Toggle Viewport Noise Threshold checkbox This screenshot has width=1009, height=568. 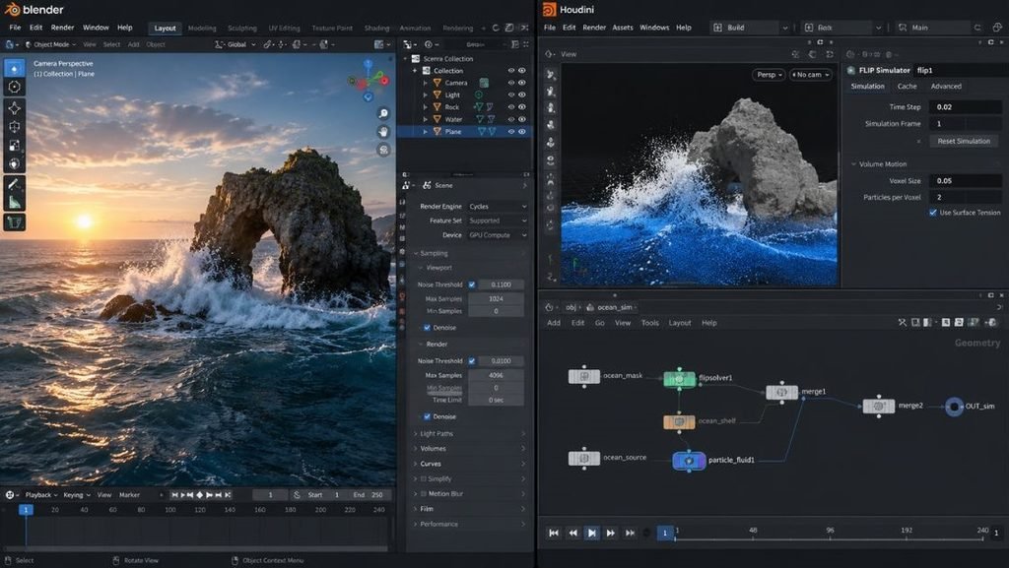tap(472, 284)
